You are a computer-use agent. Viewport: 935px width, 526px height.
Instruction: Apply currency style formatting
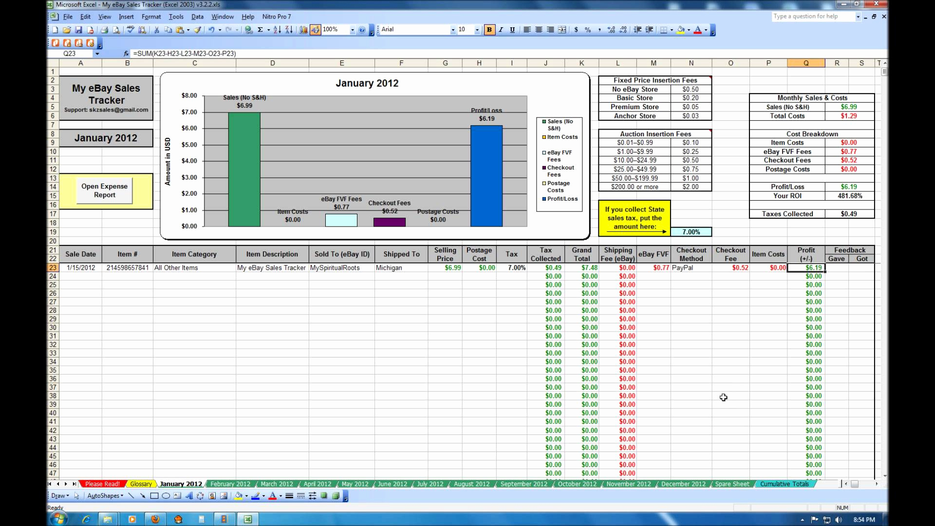click(x=577, y=30)
